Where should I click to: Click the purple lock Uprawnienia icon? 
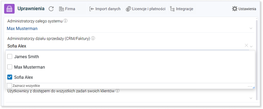(9, 9)
